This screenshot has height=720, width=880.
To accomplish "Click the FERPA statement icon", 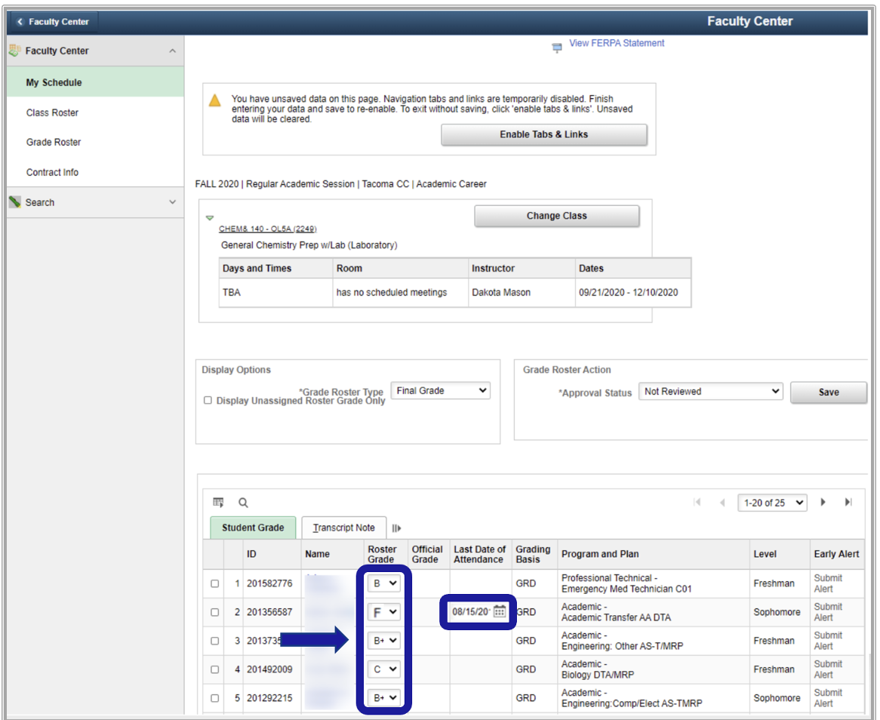I will 558,48.
